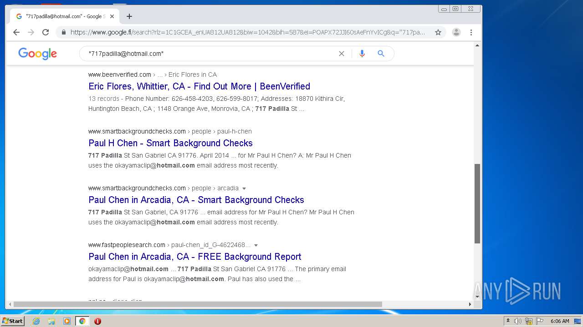This screenshot has width=583, height=327.
Task: Click the horizontal scrollbar left arrow
Action: [x=9, y=304]
